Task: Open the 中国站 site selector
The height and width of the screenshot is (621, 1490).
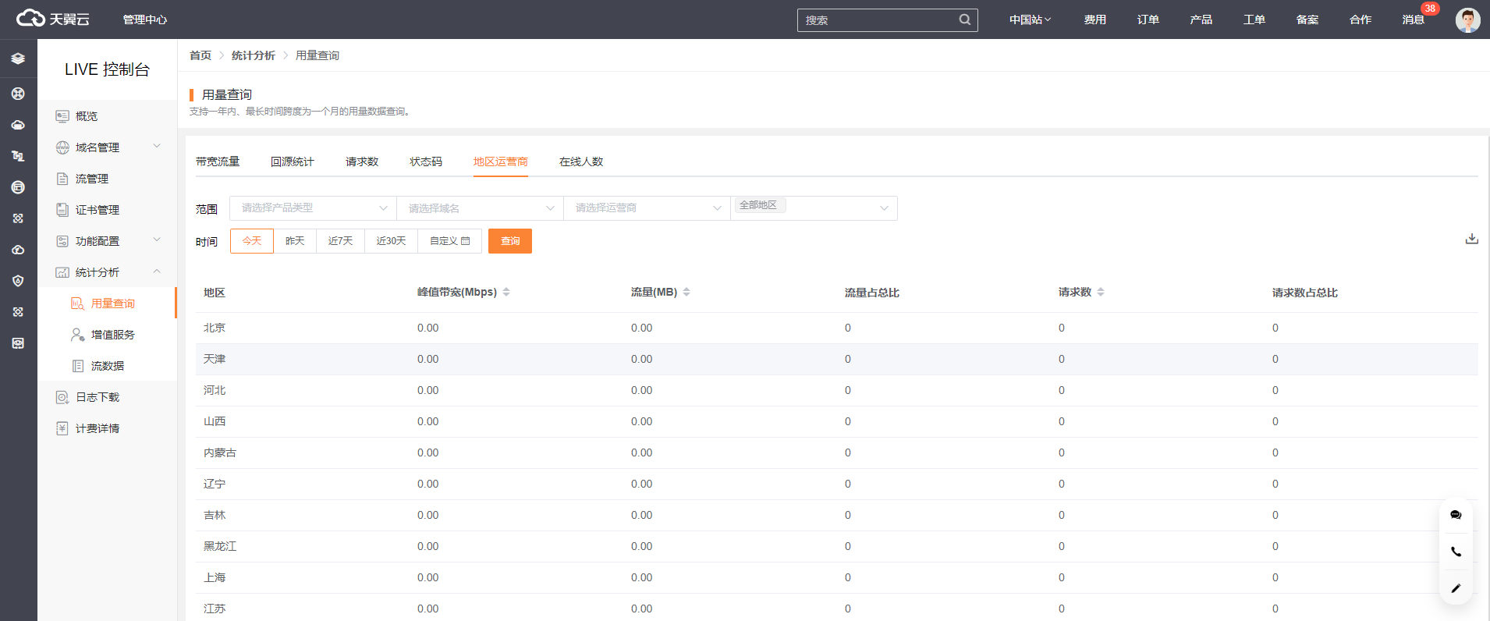Action: [1030, 20]
